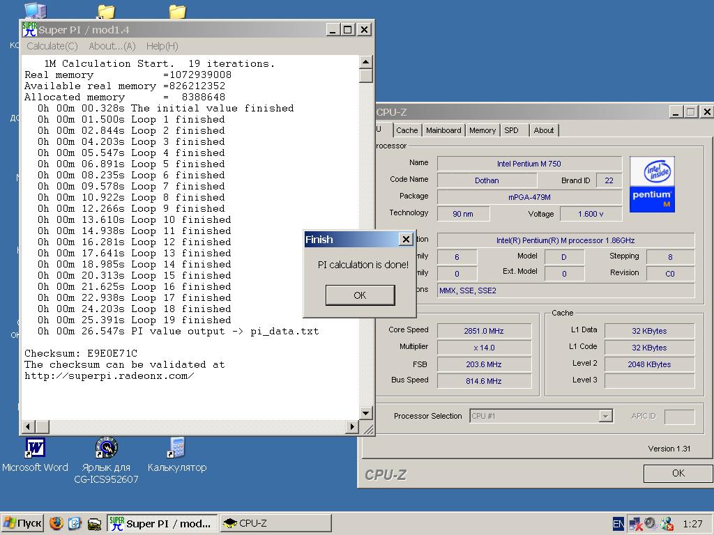Click the Super PI vertical scrollbar up arrow
Image resolution: width=714 pixels, height=535 pixels.
tap(365, 62)
